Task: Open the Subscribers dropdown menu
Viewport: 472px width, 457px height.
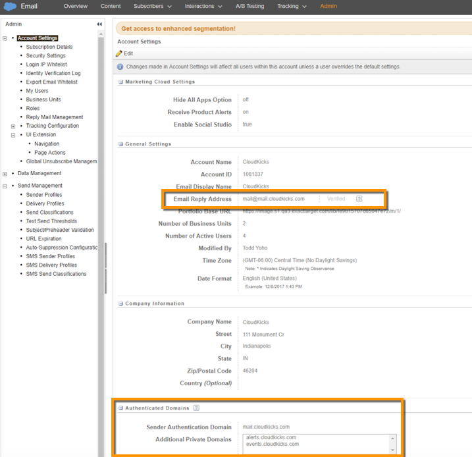Action: [x=153, y=6]
